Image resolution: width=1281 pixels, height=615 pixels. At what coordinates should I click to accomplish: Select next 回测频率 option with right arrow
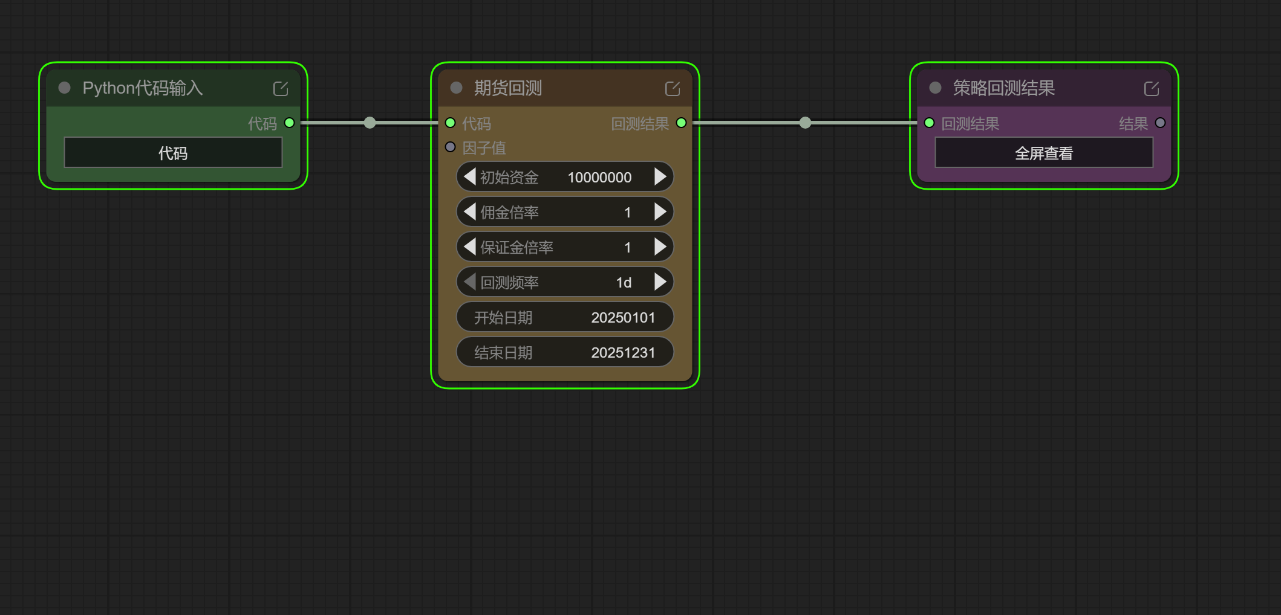click(660, 282)
